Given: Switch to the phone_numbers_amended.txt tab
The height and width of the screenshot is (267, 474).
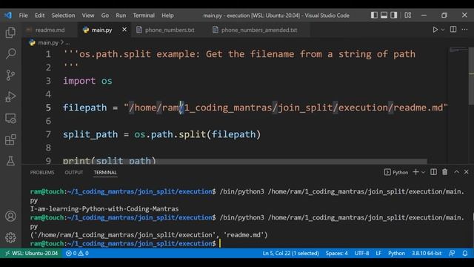Looking at the screenshot, I should [259, 30].
